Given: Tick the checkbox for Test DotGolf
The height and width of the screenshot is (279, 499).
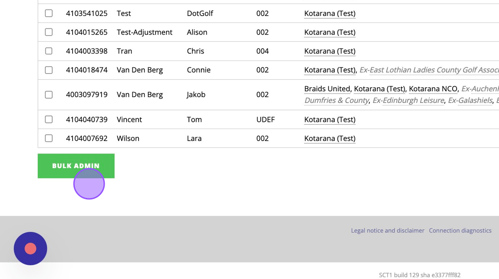Looking at the screenshot, I should click(49, 13).
